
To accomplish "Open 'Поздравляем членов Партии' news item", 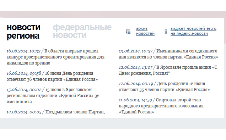I will [75, 112].
